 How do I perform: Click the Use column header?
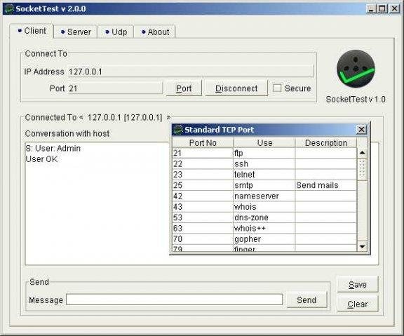point(264,143)
